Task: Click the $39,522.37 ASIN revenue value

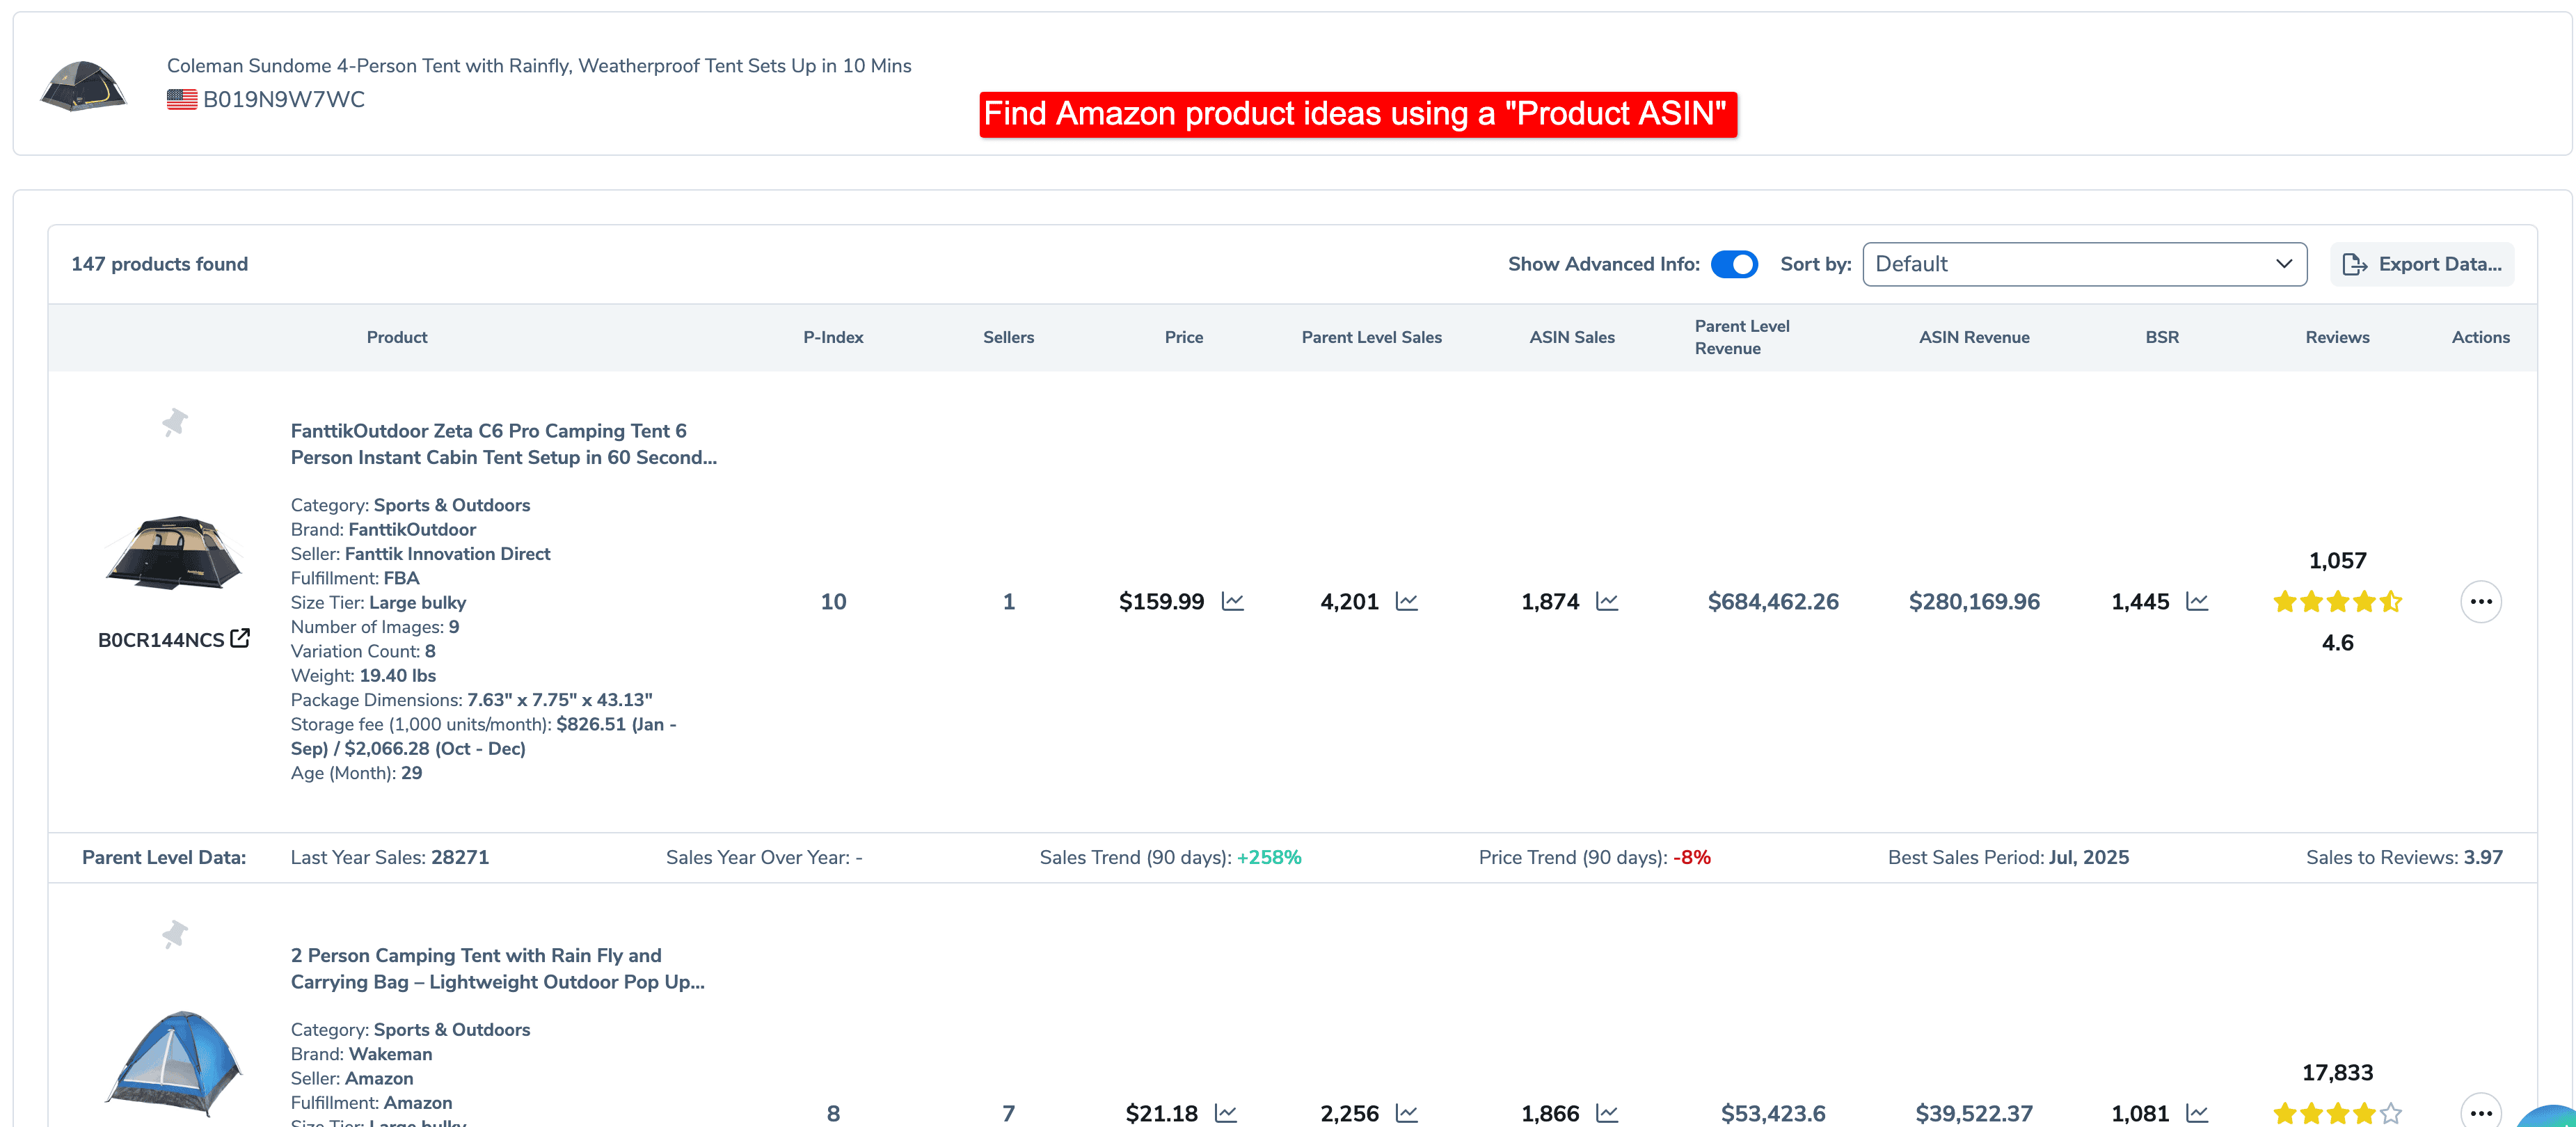Action: 1973,1113
